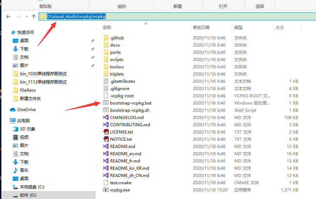Viewport: 316px width, 199px height.
Task: Select the .gitignore file icon
Action: click(106, 88)
